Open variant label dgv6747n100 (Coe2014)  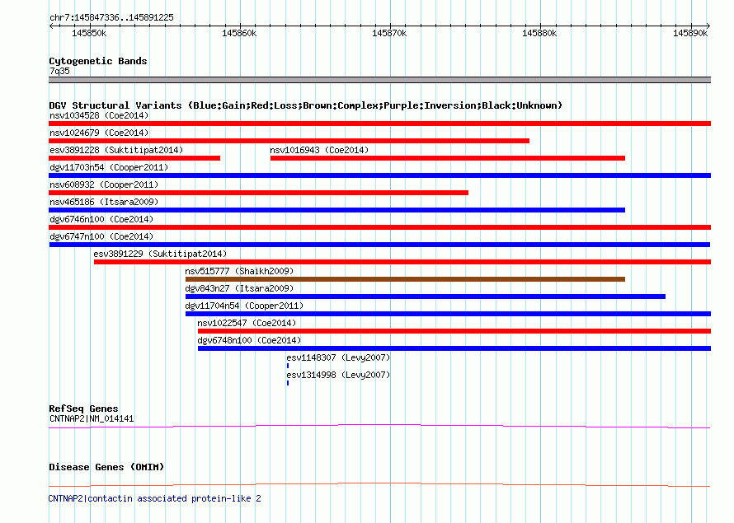coord(101,236)
